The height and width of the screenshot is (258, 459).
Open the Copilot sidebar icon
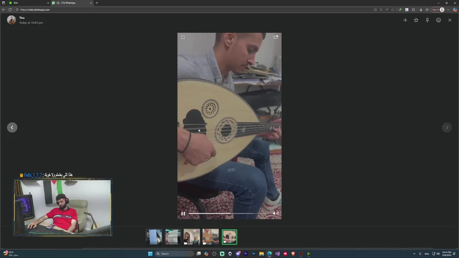455,10
